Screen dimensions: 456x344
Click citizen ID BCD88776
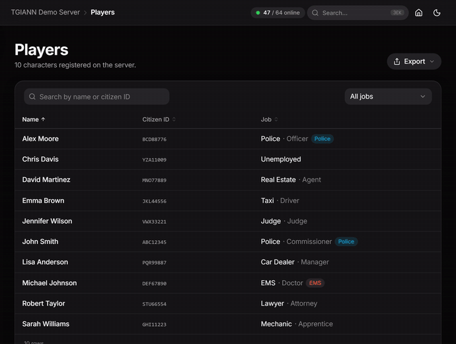point(155,140)
